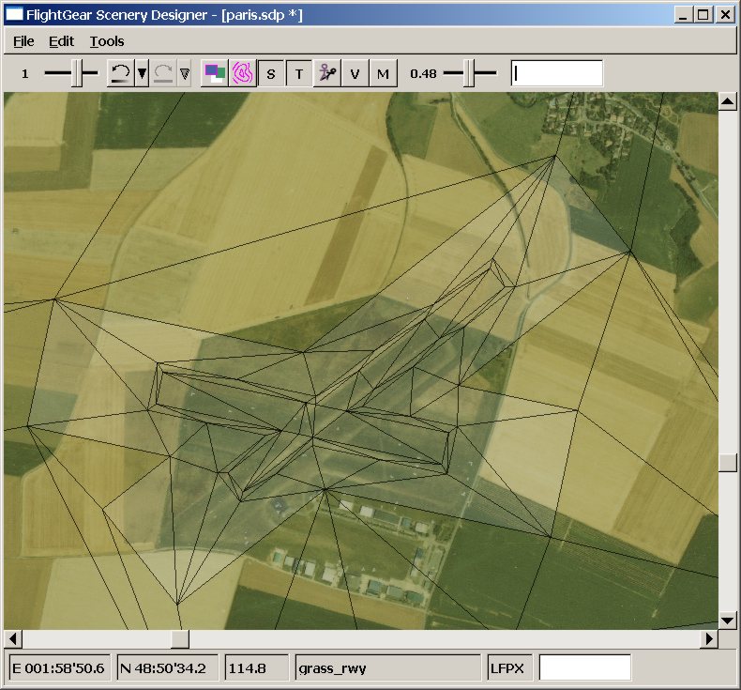Screen dimensions: 741x690
Task: Click the undo arrow icon
Action: tap(119, 73)
